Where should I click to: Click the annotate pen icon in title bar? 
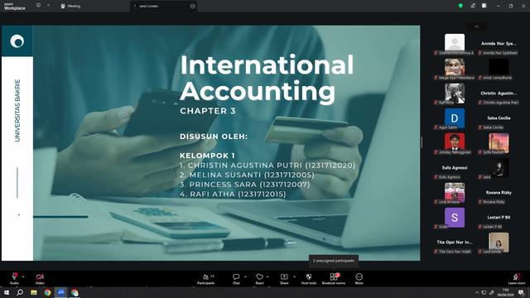[473, 6]
